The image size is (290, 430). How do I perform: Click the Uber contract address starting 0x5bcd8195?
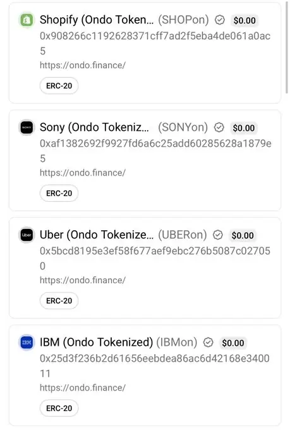(155, 259)
